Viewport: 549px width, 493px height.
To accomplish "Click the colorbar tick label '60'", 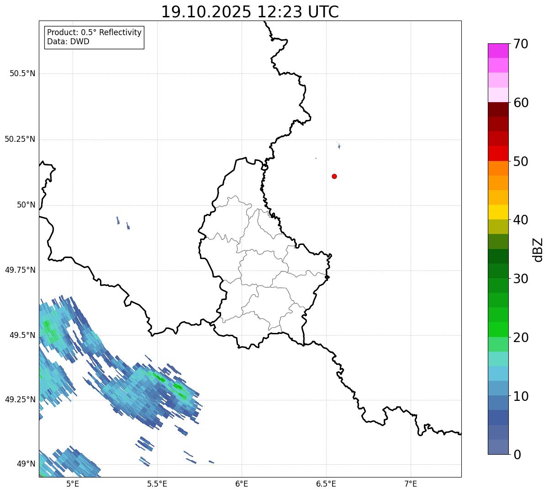I will (521, 103).
